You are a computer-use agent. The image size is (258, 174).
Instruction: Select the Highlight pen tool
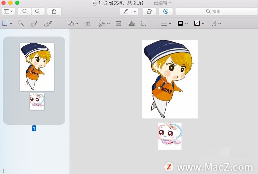click(126, 11)
